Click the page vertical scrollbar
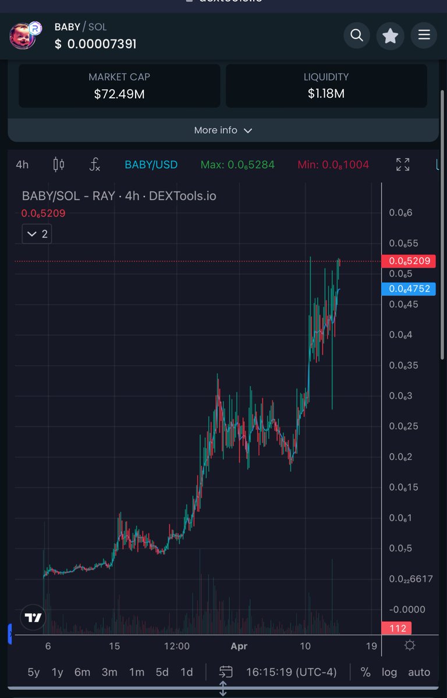The image size is (447, 698). [443, 224]
